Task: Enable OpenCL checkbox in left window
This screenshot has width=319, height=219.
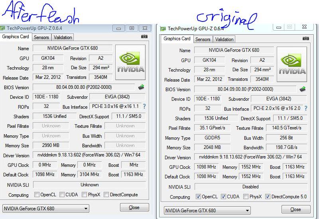Action: pyautogui.click(x=37, y=195)
